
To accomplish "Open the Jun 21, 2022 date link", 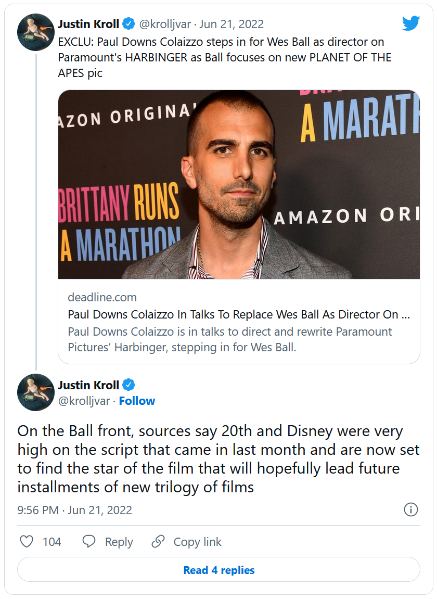I will [232, 24].
